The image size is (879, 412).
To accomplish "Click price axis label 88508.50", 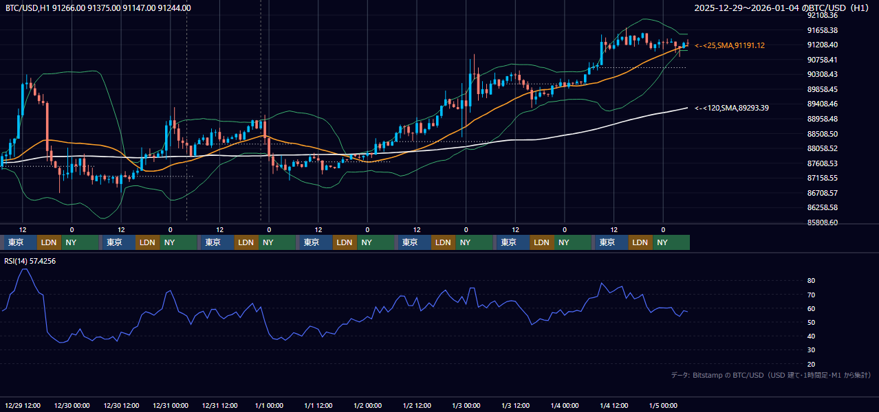I will coord(822,134).
